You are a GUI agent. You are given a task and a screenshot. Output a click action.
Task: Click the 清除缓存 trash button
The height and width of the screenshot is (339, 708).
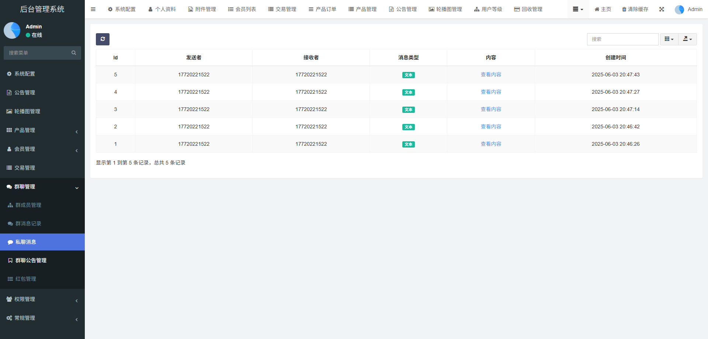[635, 9]
